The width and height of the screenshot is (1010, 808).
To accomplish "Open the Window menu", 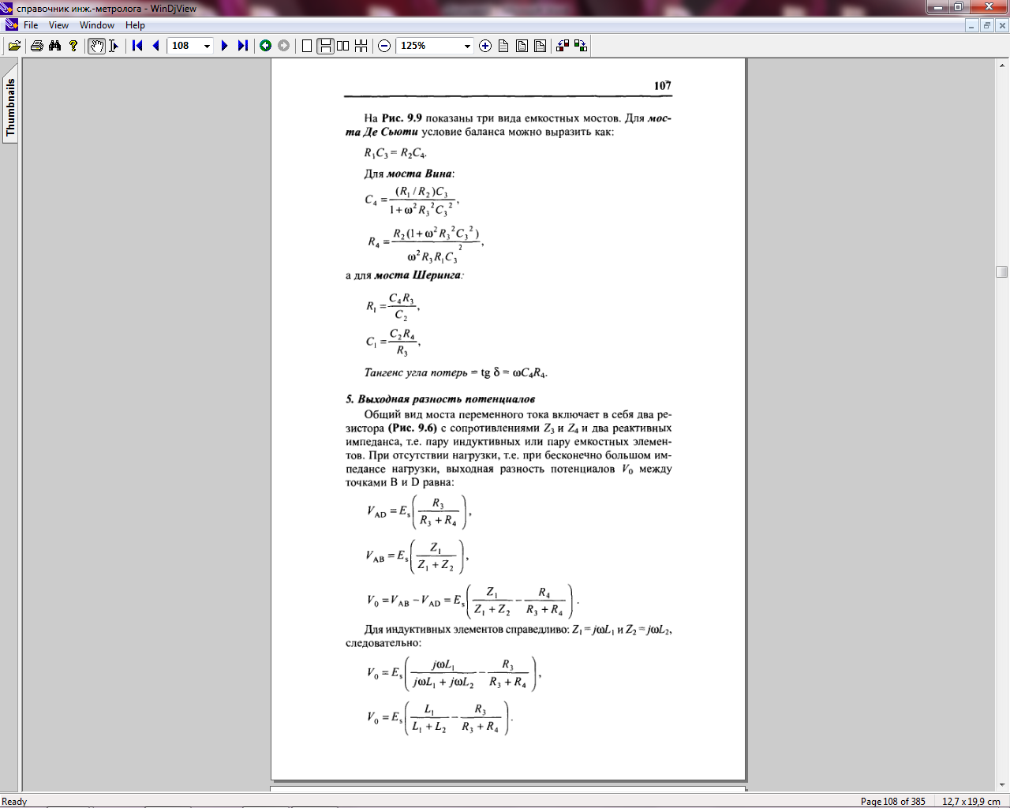I will pyautogui.click(x=97, y=25).
